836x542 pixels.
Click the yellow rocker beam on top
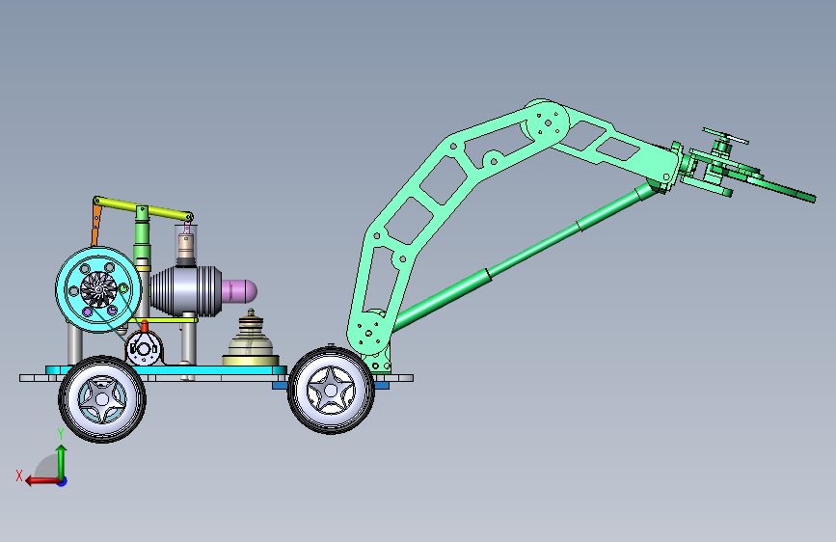click(x=143, y=208)
